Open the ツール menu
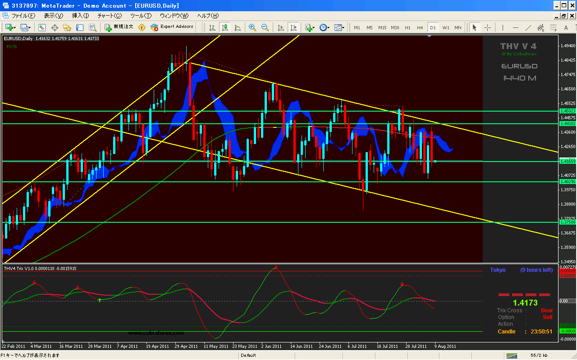The height and width of the screenshot is (360, 577). 140,16
